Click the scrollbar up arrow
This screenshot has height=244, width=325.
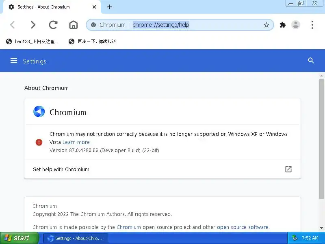(x=321, y=76)
